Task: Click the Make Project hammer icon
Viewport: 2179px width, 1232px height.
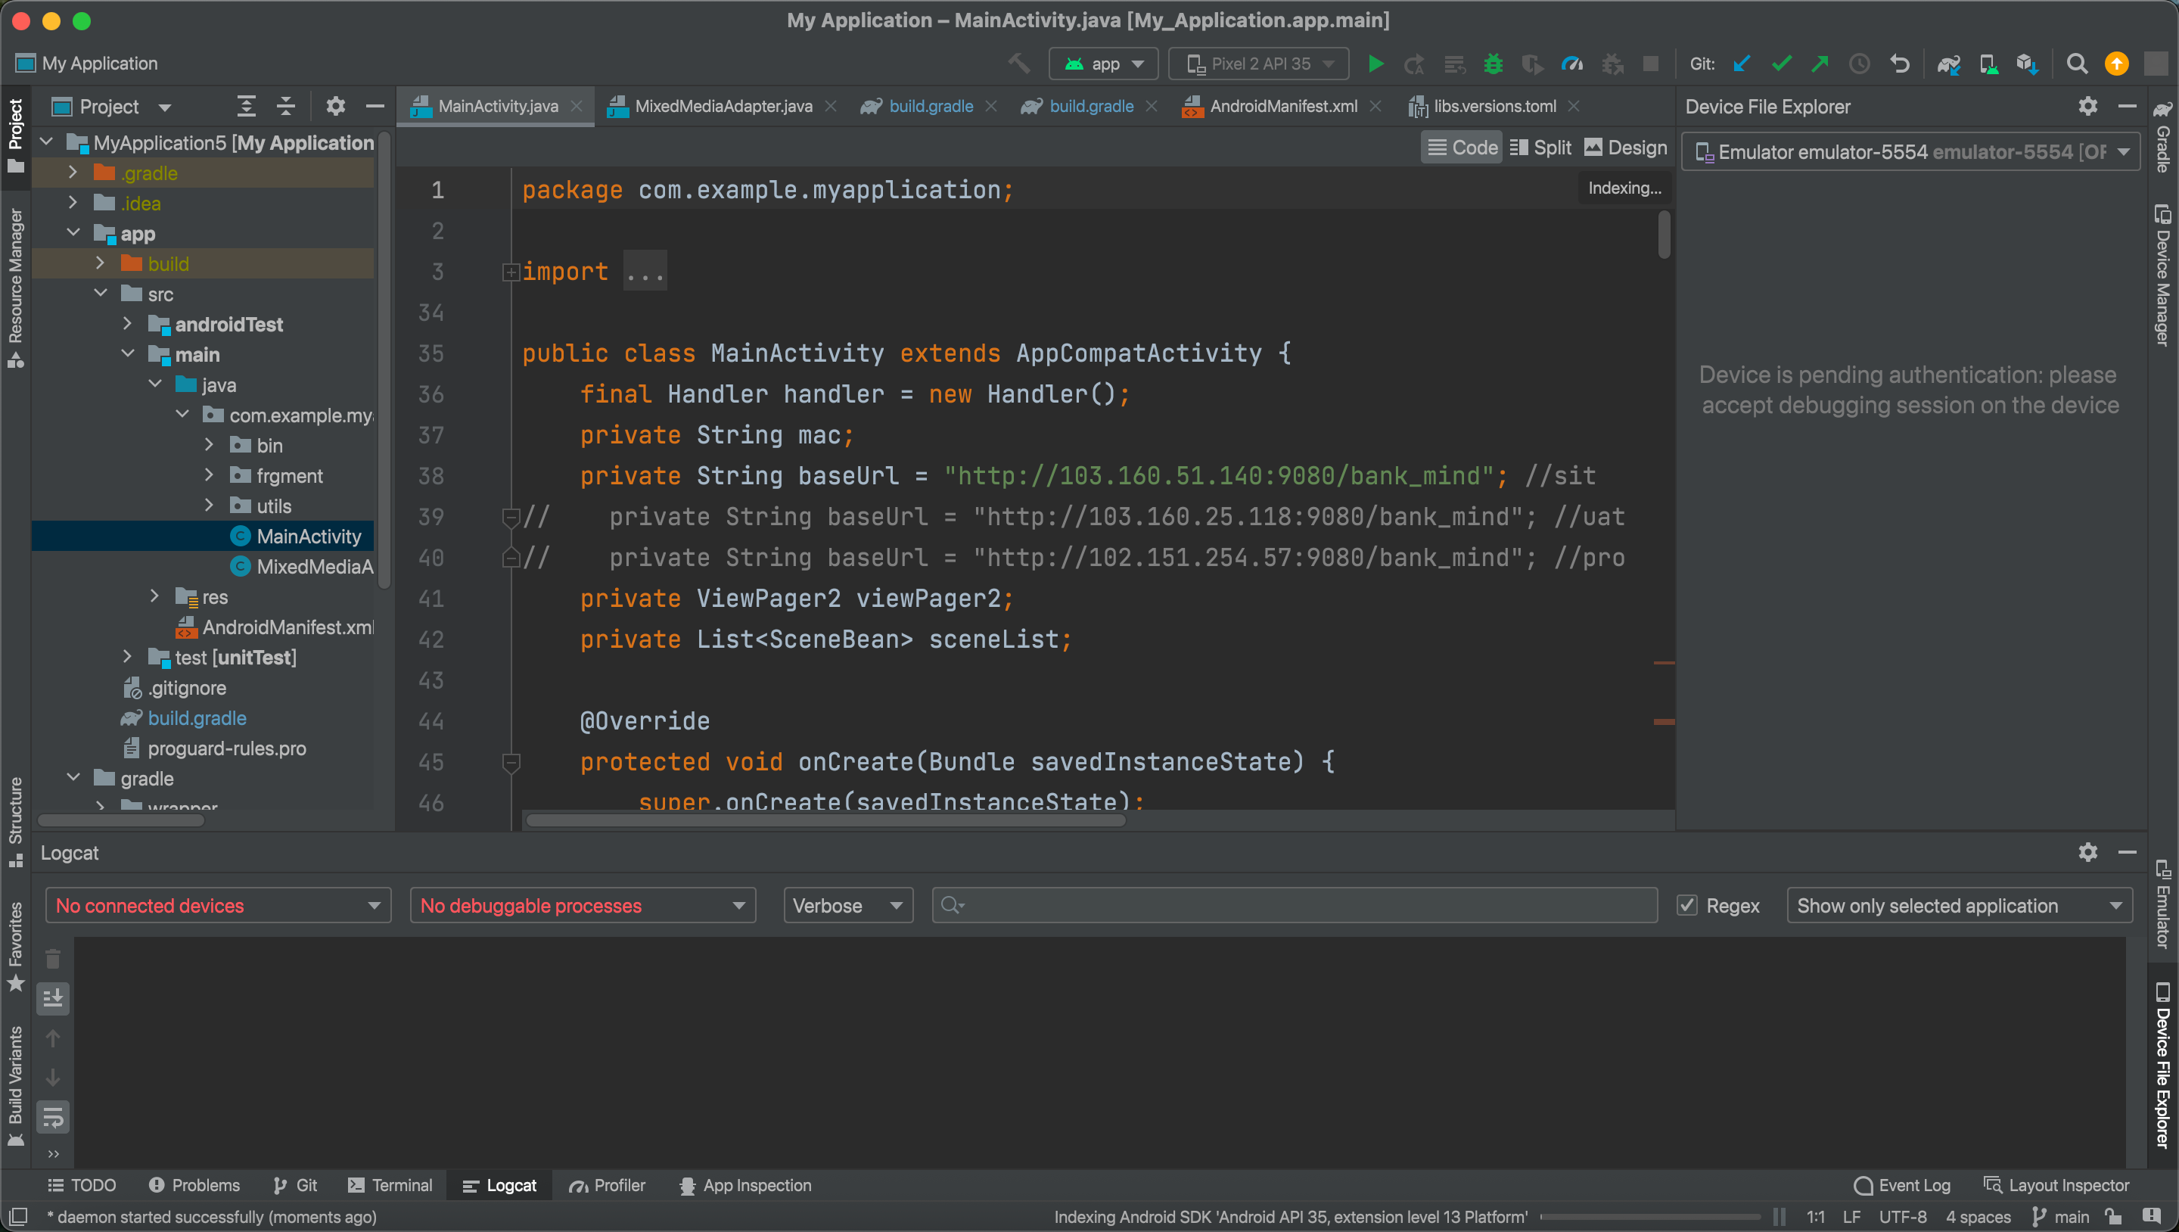Action: 1018,64
